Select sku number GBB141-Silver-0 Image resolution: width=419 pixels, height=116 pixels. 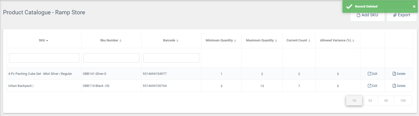click(x=95, y=74)
